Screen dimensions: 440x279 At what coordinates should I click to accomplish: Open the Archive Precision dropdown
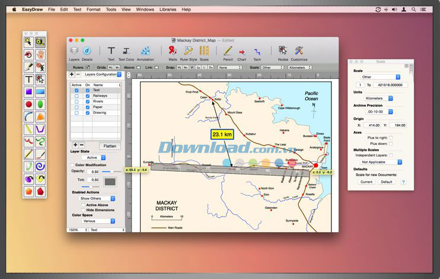382,112
